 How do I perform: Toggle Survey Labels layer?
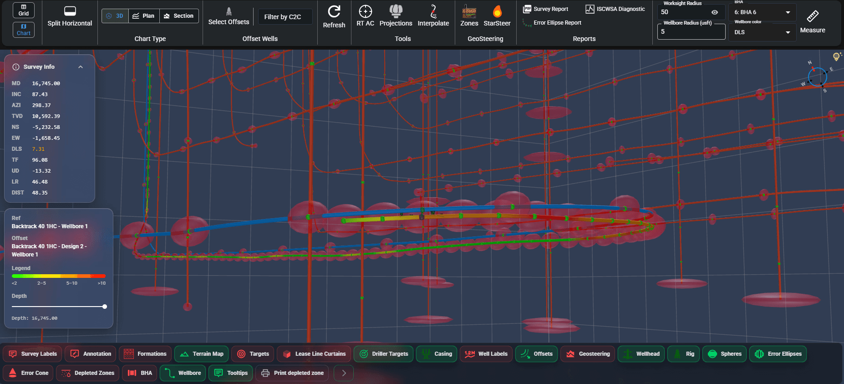32,354
